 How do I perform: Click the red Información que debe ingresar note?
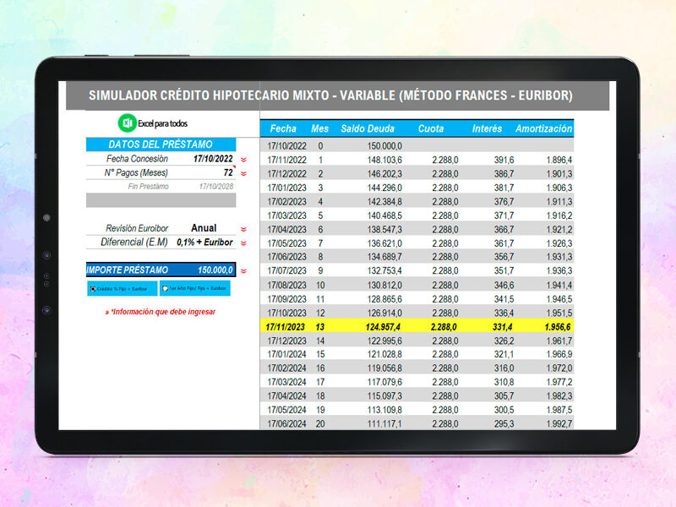(161, 312)
